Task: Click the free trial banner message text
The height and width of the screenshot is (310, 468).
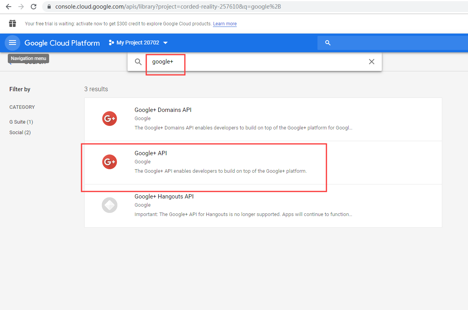Action: (x=118, y=24)
